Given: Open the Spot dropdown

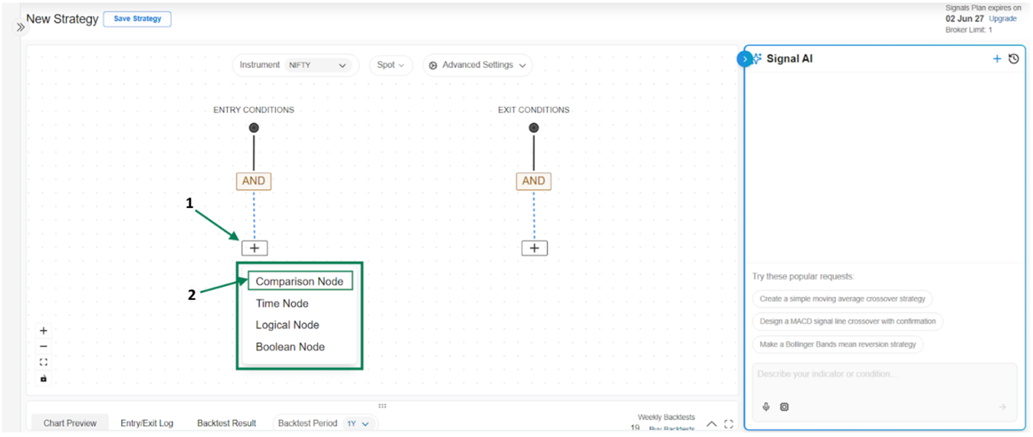Looking at the screenshot, I should pos(391,66).
